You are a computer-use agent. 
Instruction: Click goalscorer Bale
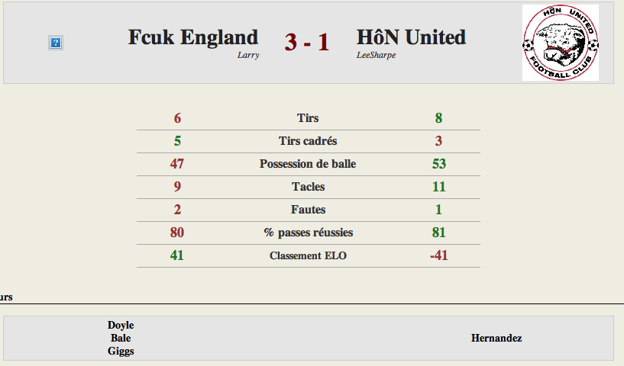coord(121,339)
